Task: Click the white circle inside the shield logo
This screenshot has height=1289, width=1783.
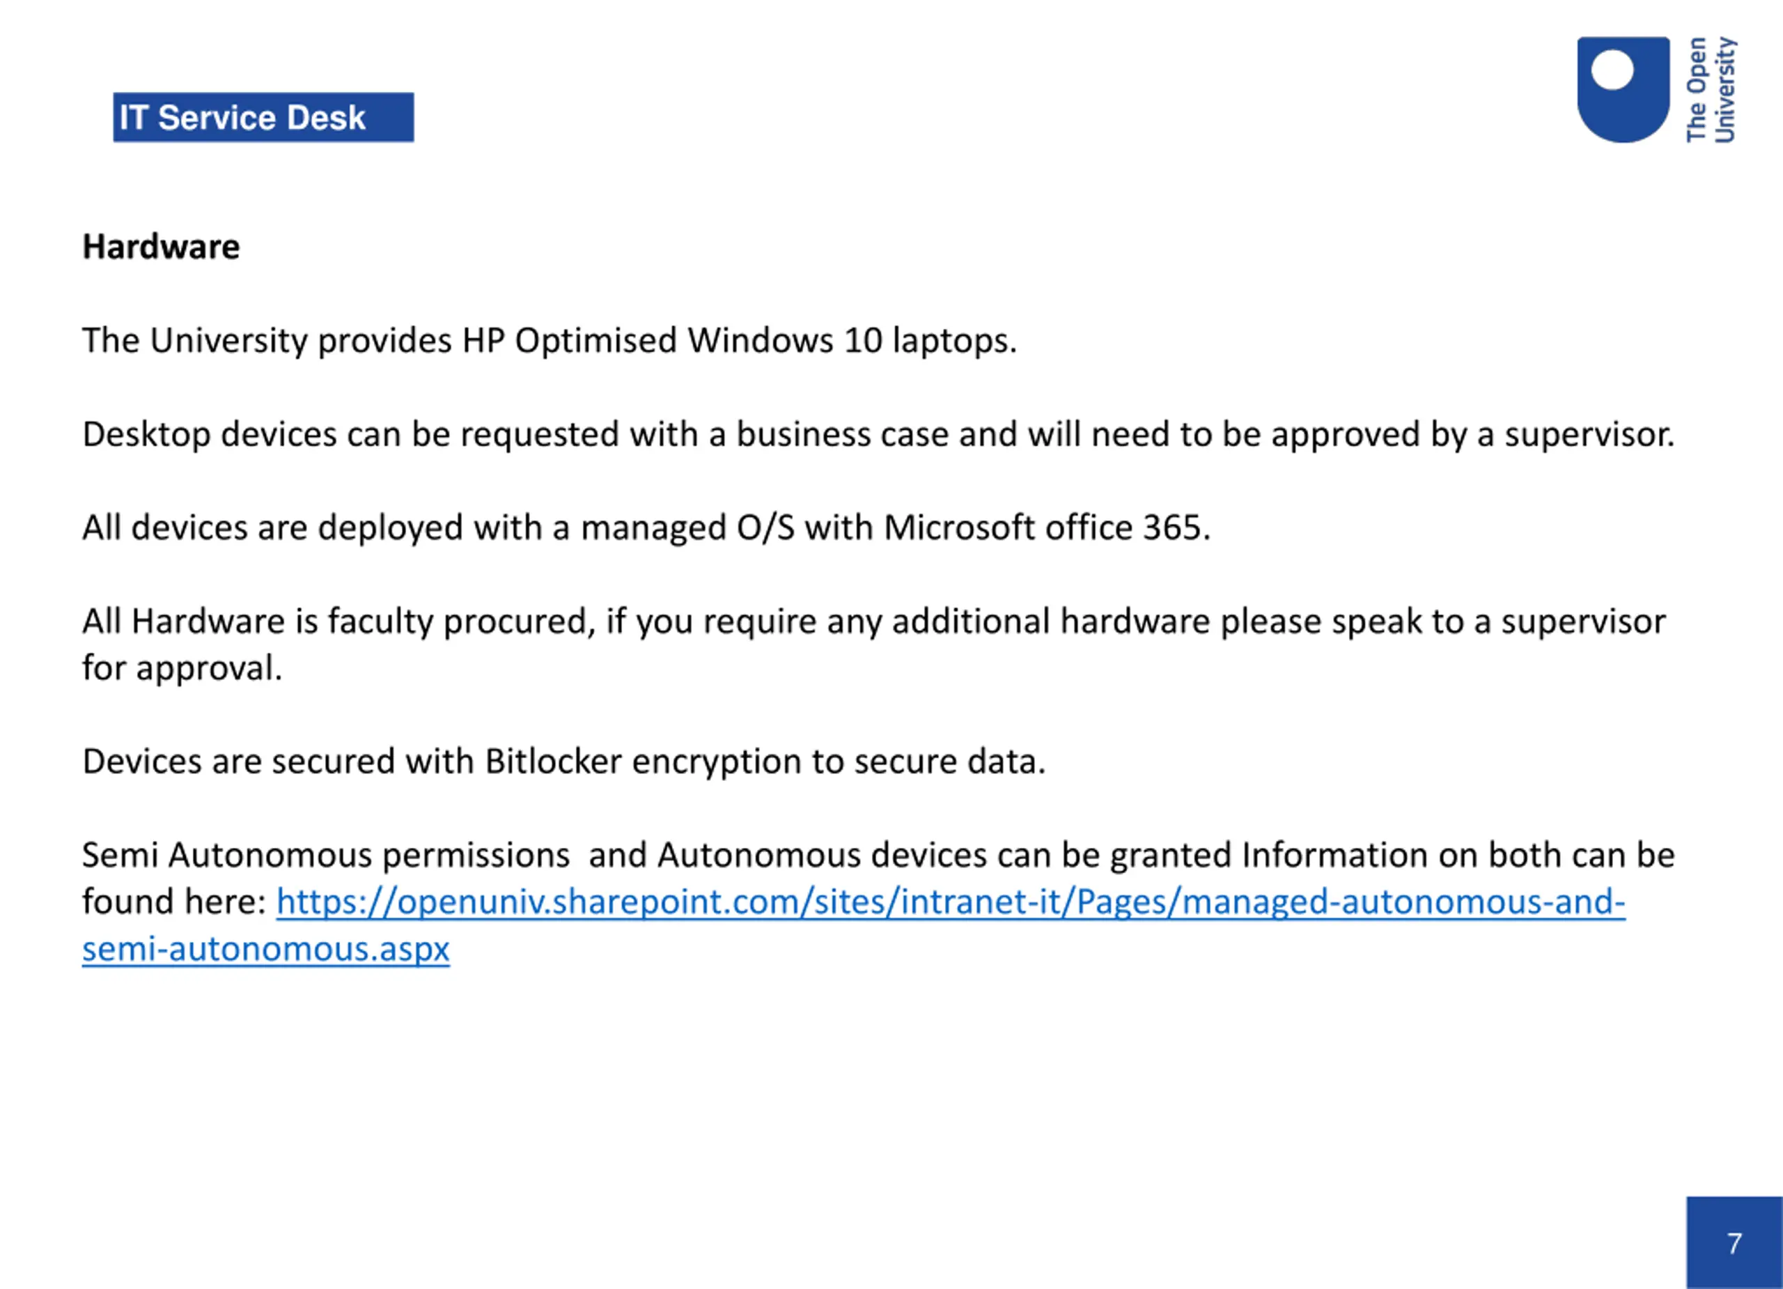Action: [x=1612, y=70]
